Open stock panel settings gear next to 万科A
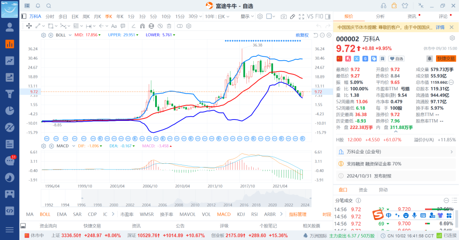Screen dimensions: 459x240 [452, 38]
